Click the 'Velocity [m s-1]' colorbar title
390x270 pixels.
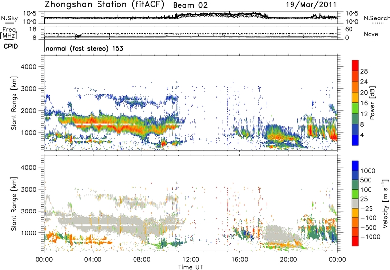(385, 203)
